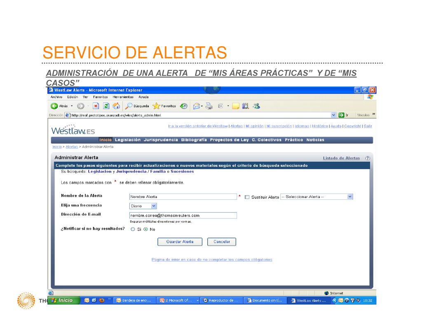
Task: Open the Bibliografía tab
Action: pyautogui.click(x=194, y=140)
